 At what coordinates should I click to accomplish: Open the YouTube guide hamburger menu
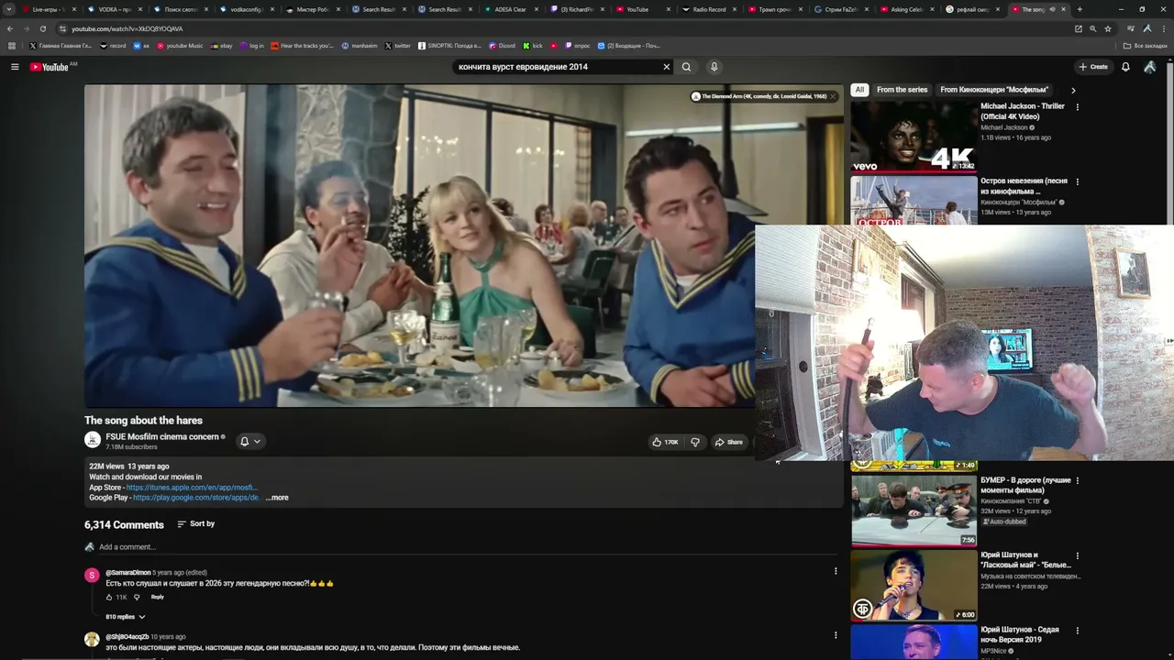tap(15, 67)
